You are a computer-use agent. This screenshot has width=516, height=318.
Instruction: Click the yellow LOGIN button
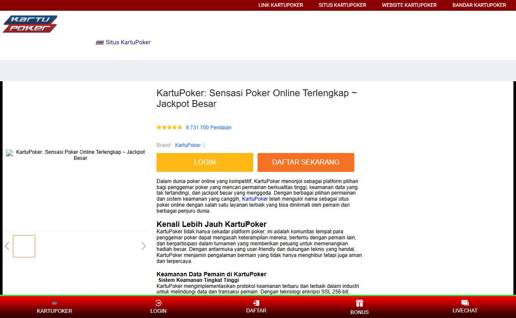205,162
